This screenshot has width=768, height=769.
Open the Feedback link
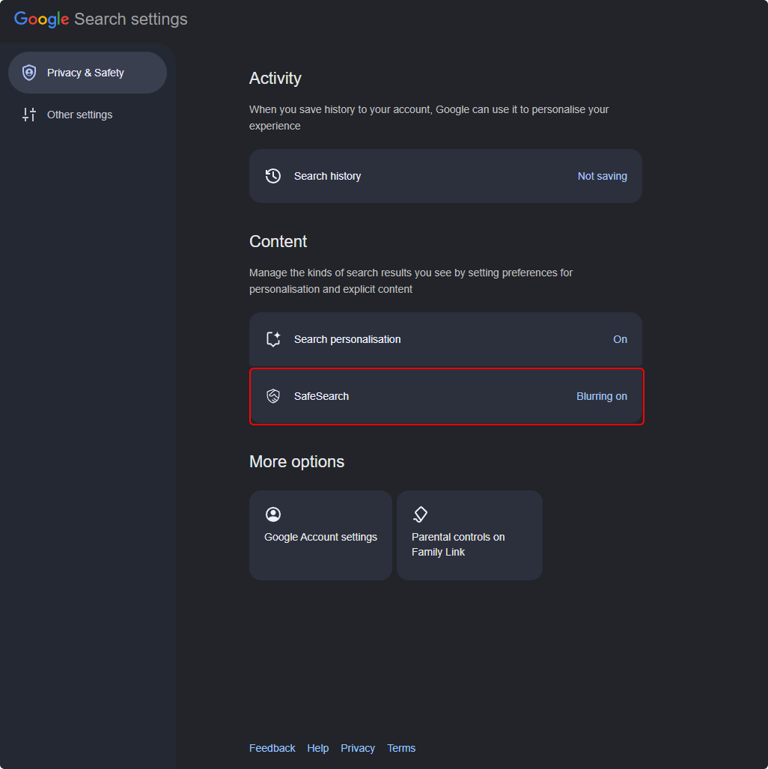[272, 748]
